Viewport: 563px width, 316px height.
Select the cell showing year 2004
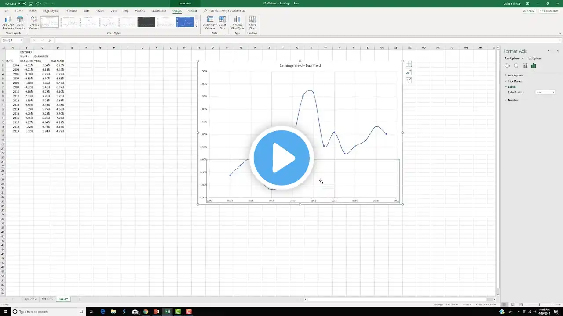tap(12, 65)
